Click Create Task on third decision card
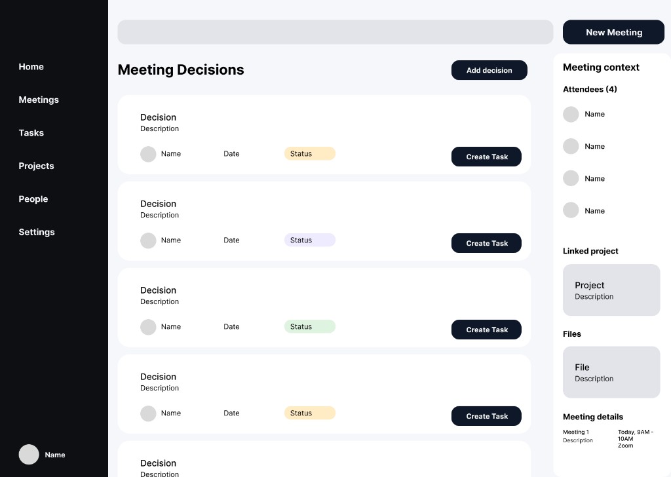The width and height of the screenshot is (671, 477). pos(486,330)
